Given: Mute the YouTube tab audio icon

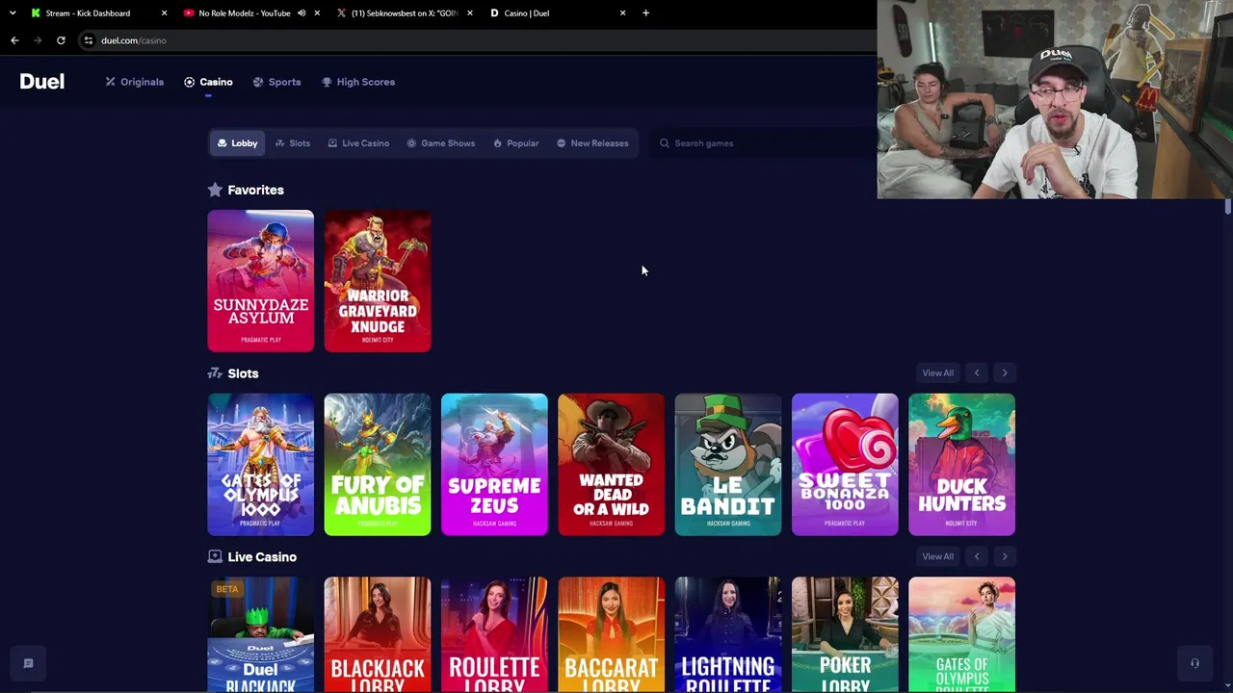Looking at the screenshot, I should tap(302, 13).
